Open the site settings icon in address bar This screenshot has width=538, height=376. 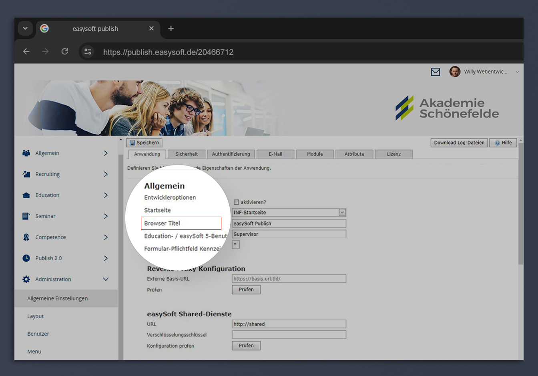(x=88, y=52)
